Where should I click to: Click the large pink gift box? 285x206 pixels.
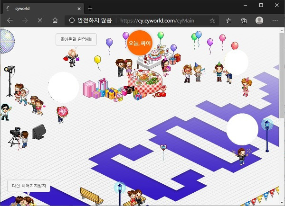(x=89, y=89)
